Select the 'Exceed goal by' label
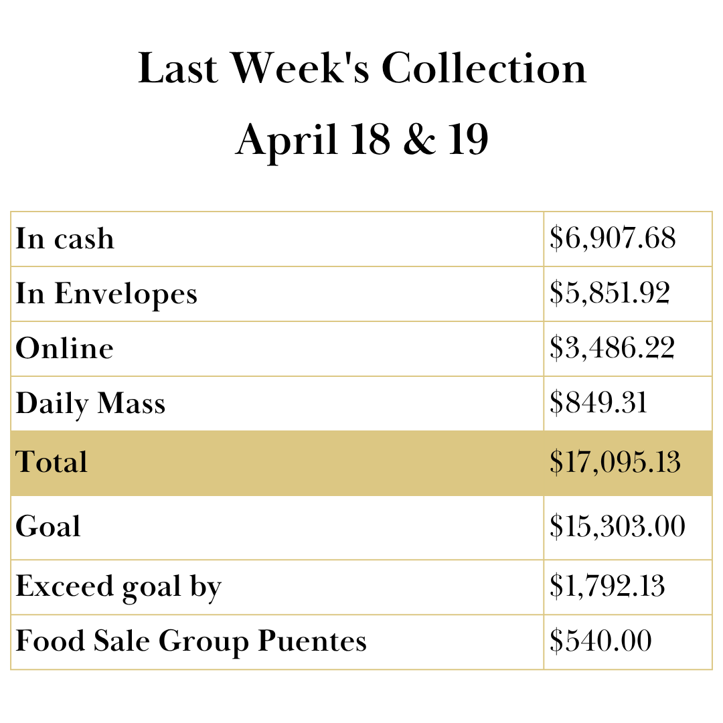This screenshot has width=723, height=723. pos(118,586)
